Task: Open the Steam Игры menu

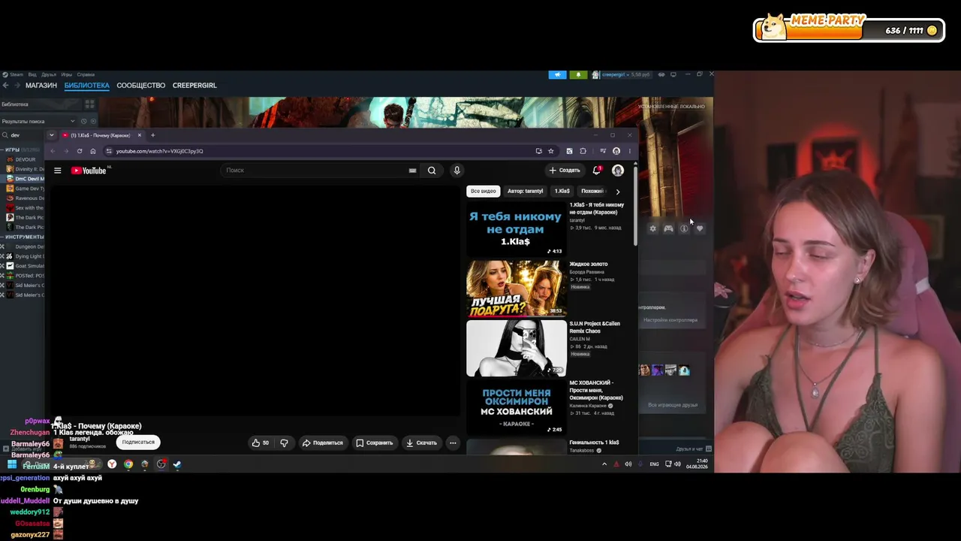Action: click(x=67, y=74)
